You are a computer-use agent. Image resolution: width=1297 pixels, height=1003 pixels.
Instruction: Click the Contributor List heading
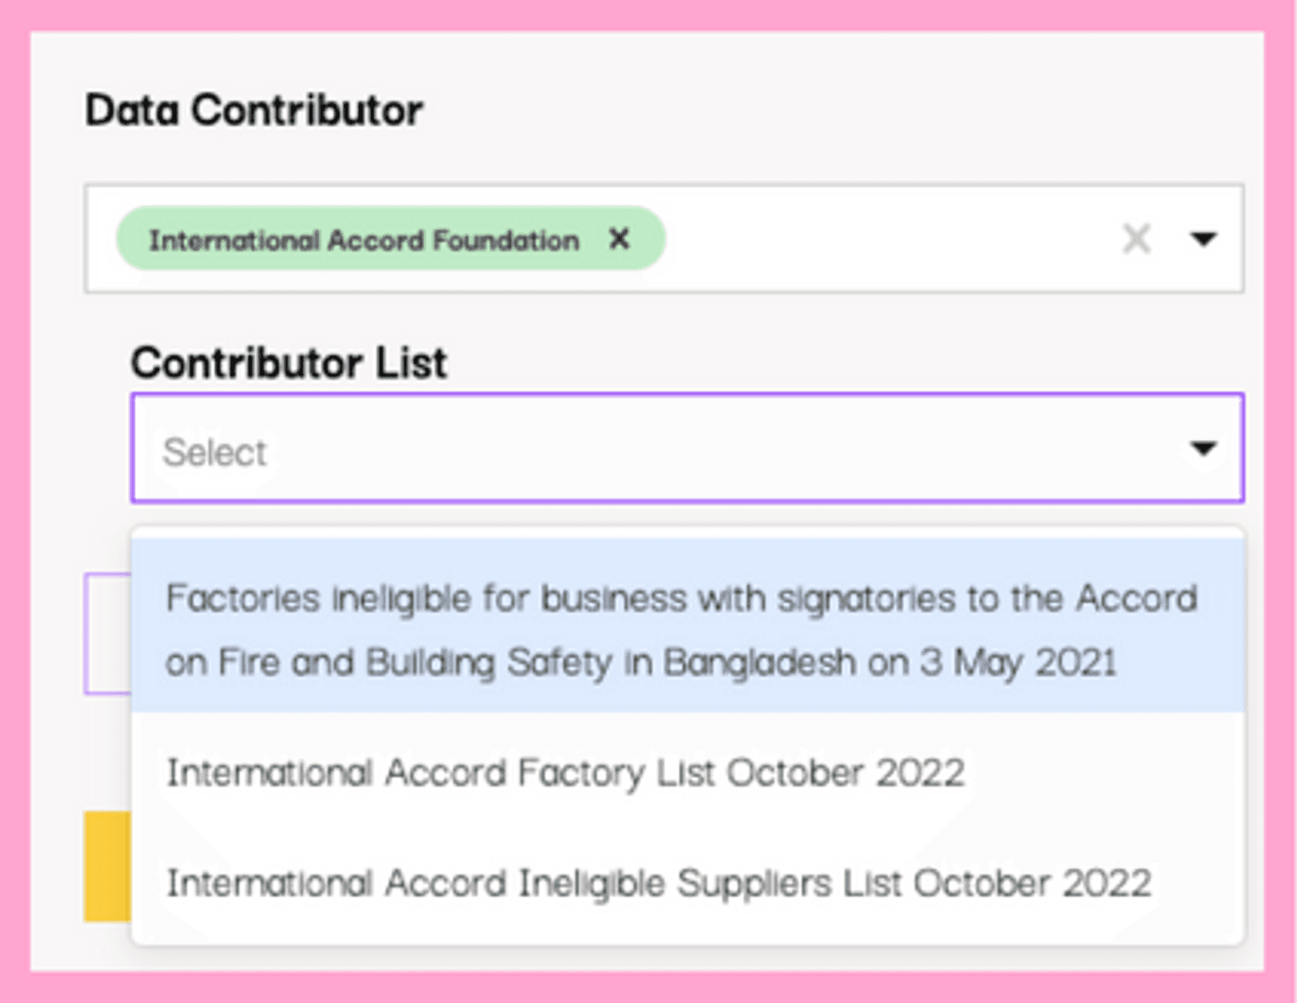(289, 362)
